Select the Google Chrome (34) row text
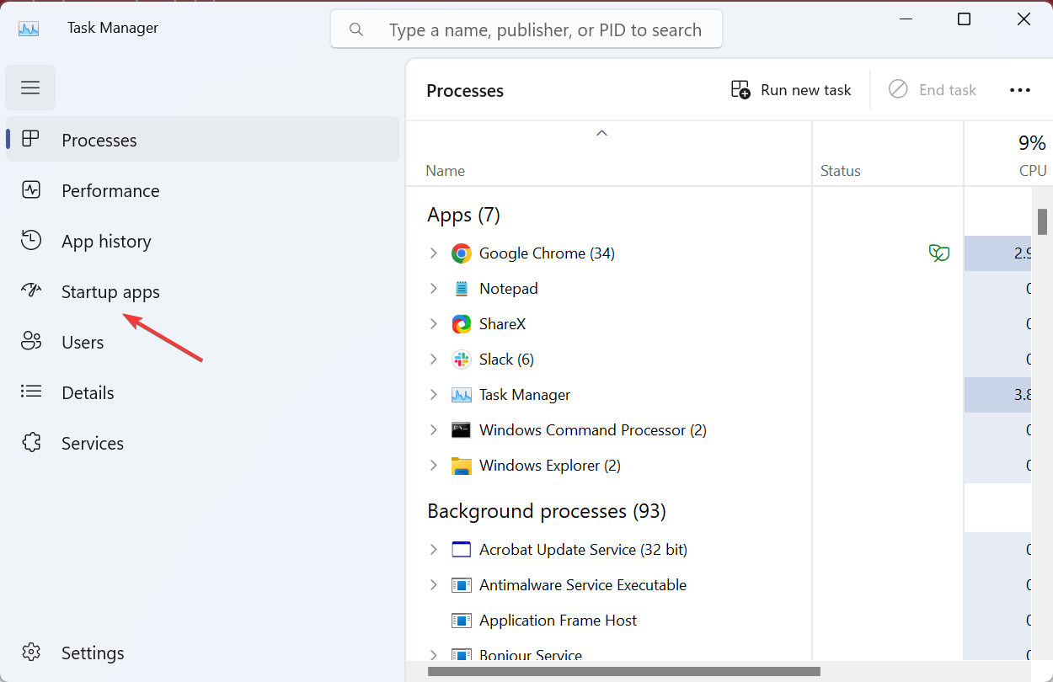Image resolution: width=1053 pixels, height=682 pixels. click(547, 253)
